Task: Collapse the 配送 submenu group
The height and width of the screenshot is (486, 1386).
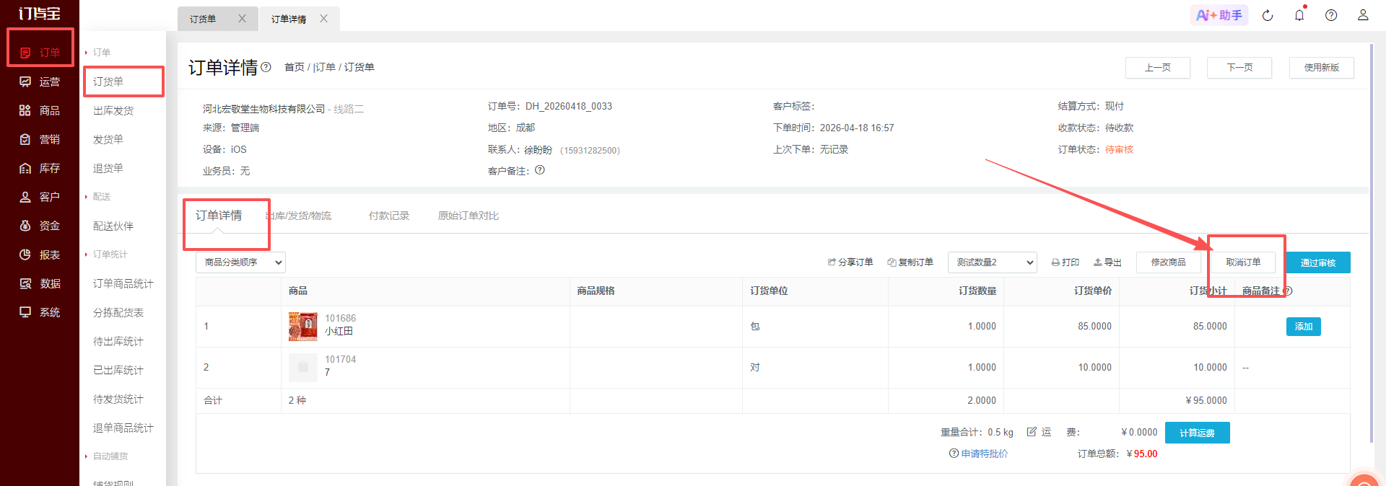Action: click(98, 197)
